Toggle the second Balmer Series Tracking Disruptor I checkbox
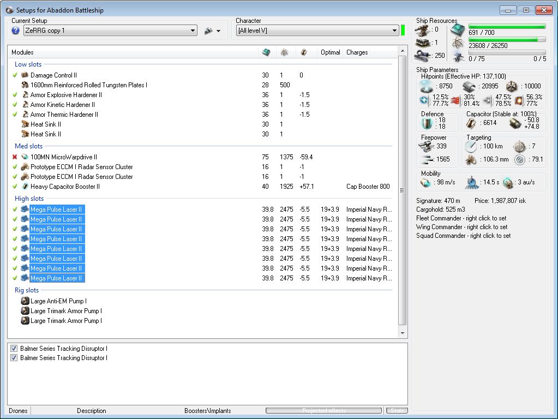This screenshot has height=419, width=558. tap(14, 358)
